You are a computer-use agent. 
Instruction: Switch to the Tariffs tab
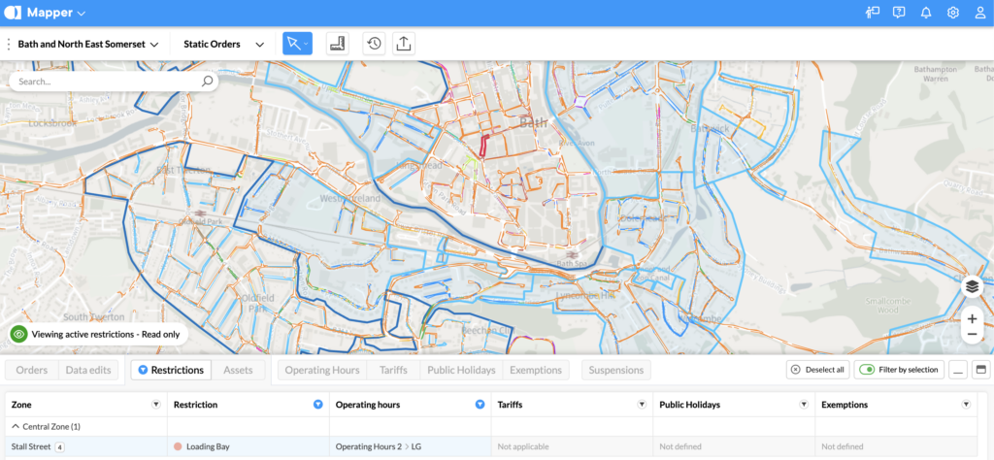[x=393, y=370]
